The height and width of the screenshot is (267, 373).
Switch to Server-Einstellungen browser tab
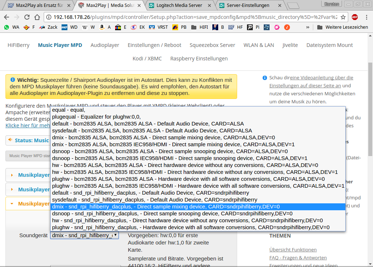tap(250, 5)
